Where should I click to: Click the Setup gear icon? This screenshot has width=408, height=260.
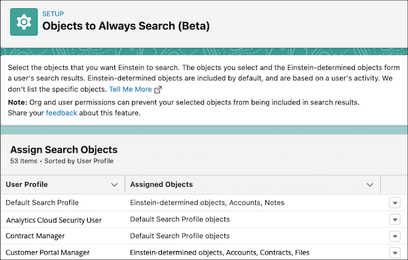pyautogui.click(x=24, y=22)
